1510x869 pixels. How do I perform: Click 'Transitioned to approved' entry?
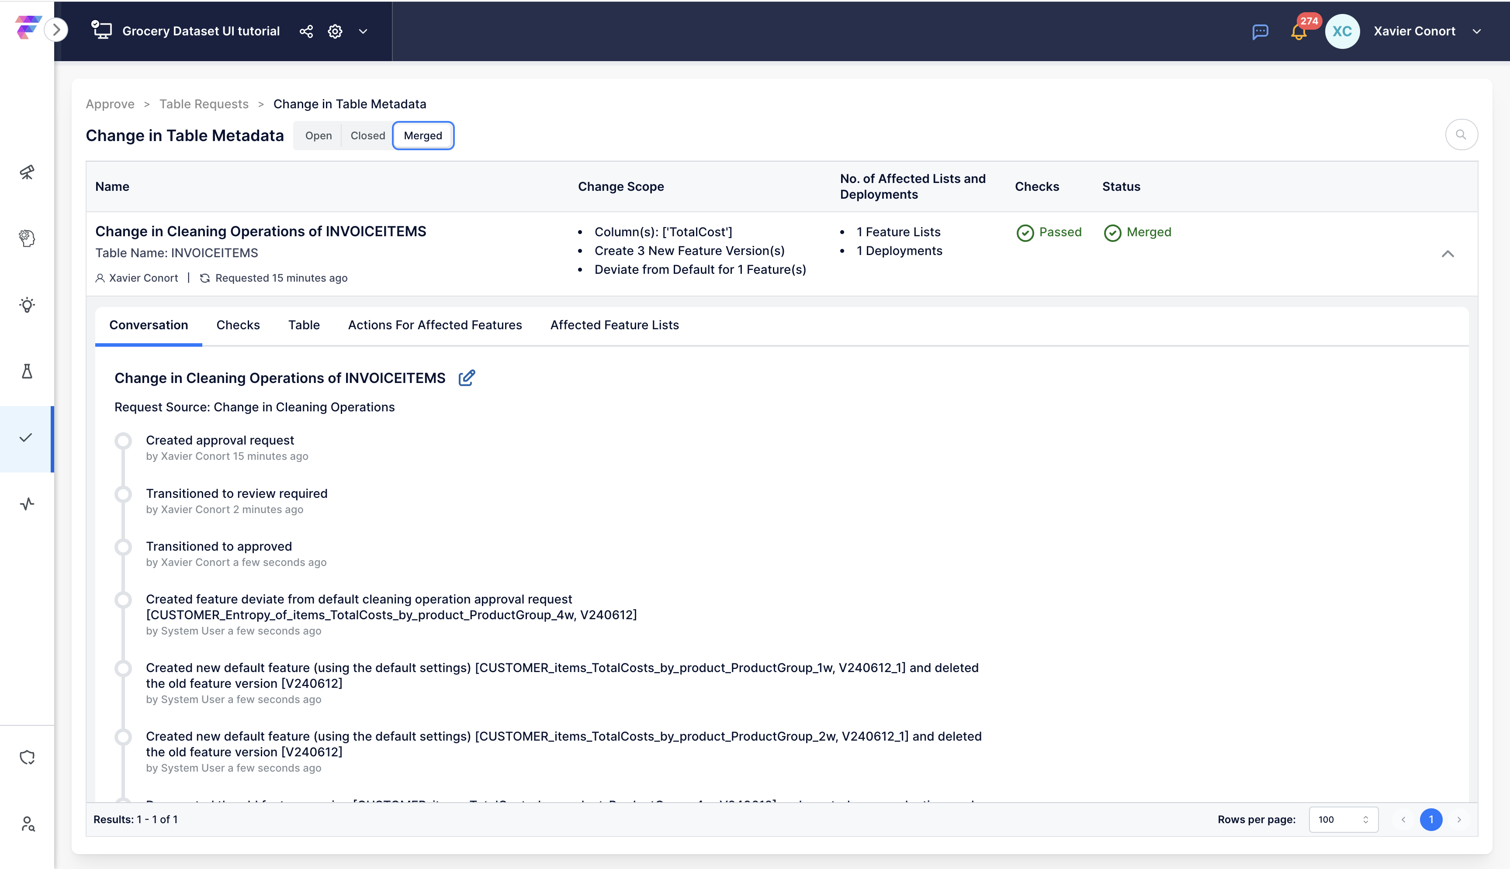click(218, 547)
